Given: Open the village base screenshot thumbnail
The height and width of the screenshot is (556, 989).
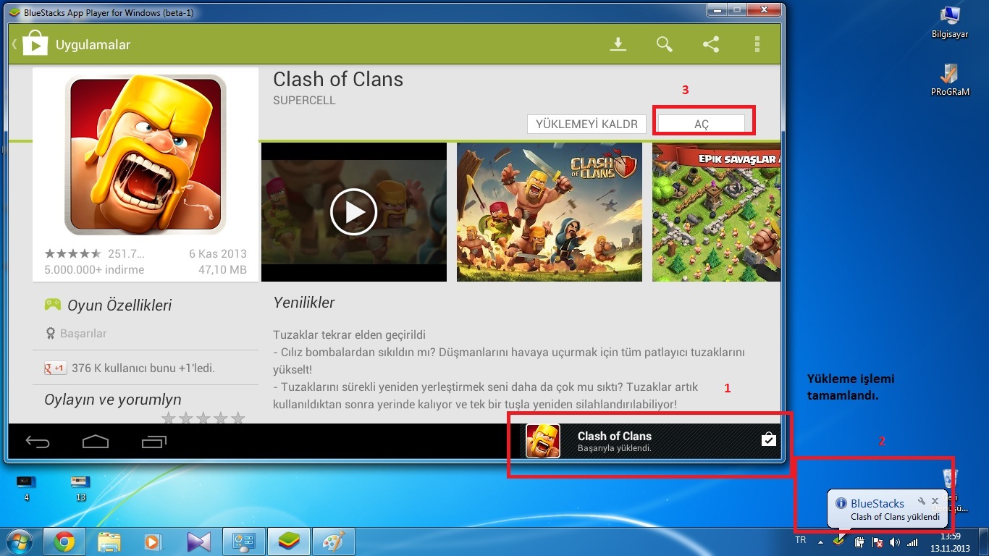Looking at the screenshot, I should tap(716, 212).
